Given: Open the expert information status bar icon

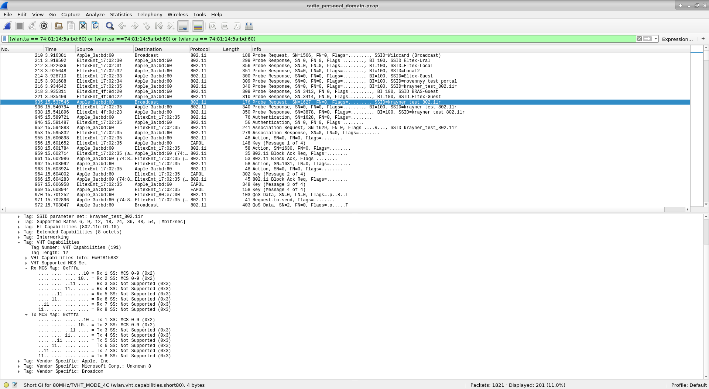Looking at the screenshot, I should [6, 385].
